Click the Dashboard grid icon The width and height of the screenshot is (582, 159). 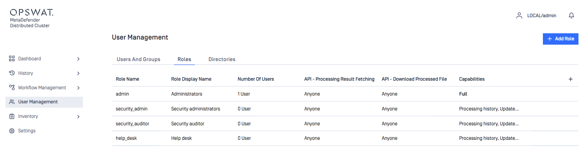pyautogui.click(x=12, y=59)
